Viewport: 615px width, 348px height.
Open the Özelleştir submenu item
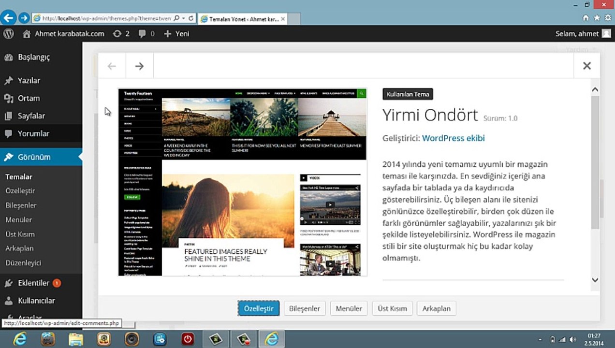tap(20, 191)
